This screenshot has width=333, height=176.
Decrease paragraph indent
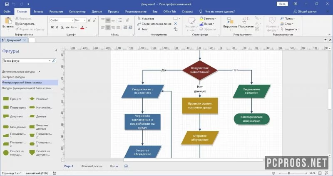pyautogui.click(x=125, y=27)
